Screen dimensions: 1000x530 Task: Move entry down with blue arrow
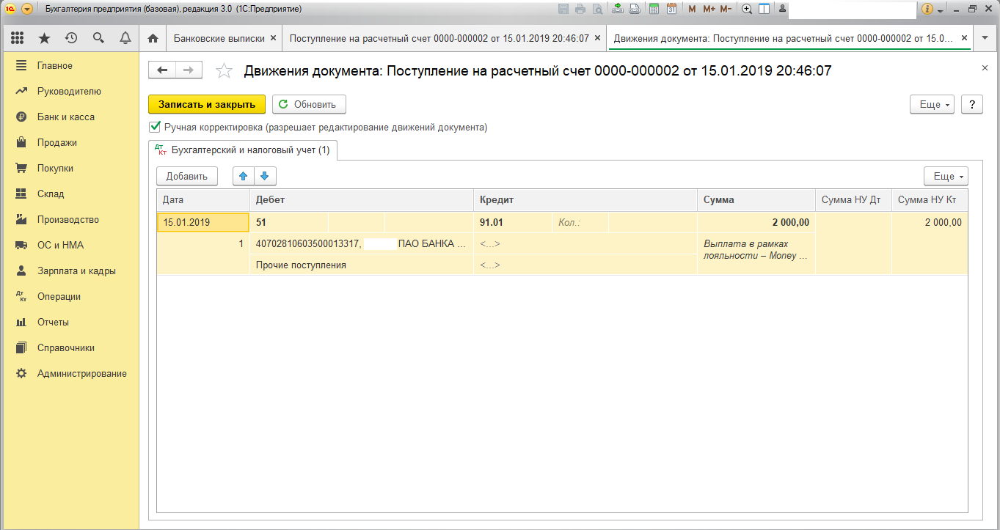click(264, 176)
